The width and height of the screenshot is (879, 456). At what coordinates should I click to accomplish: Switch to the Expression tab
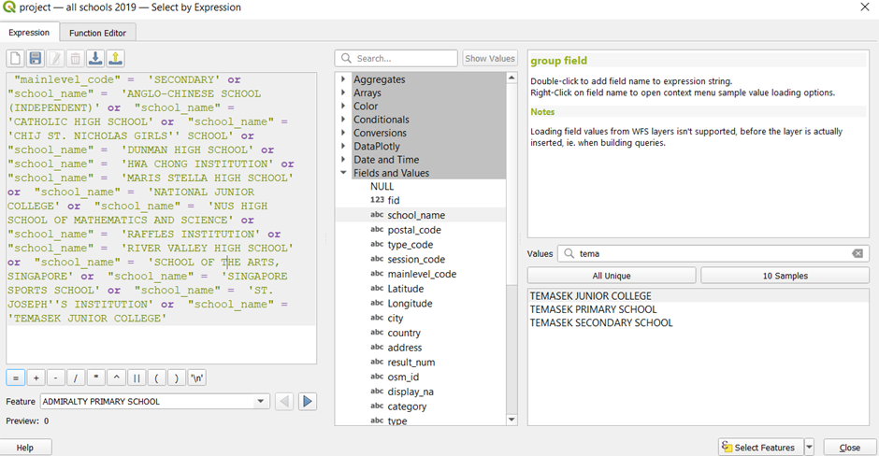pyautogui.click(x=29, y=33)
